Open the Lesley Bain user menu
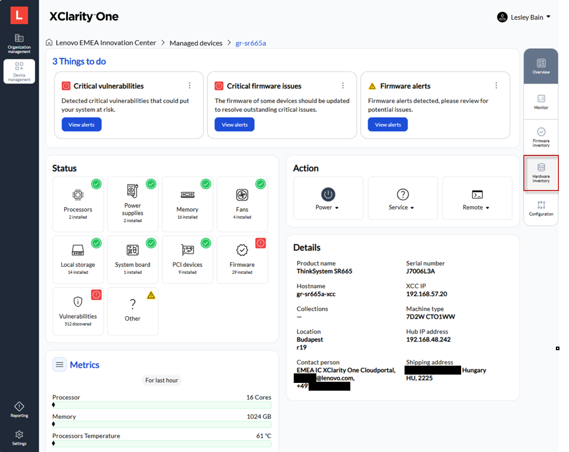569x452 pixels. (524, 17)
